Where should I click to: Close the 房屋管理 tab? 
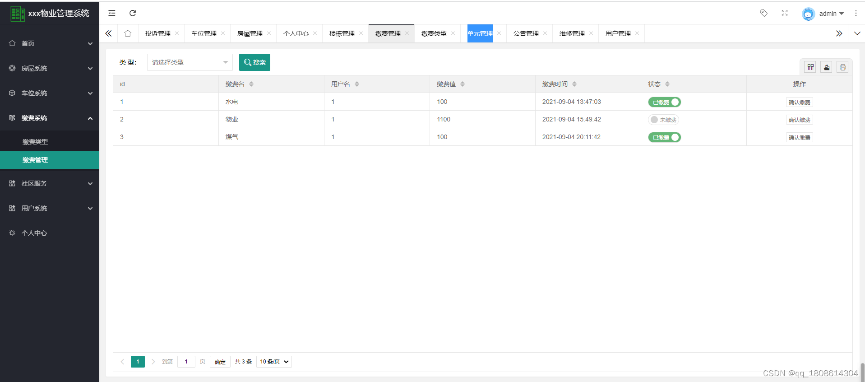(269, 33)
